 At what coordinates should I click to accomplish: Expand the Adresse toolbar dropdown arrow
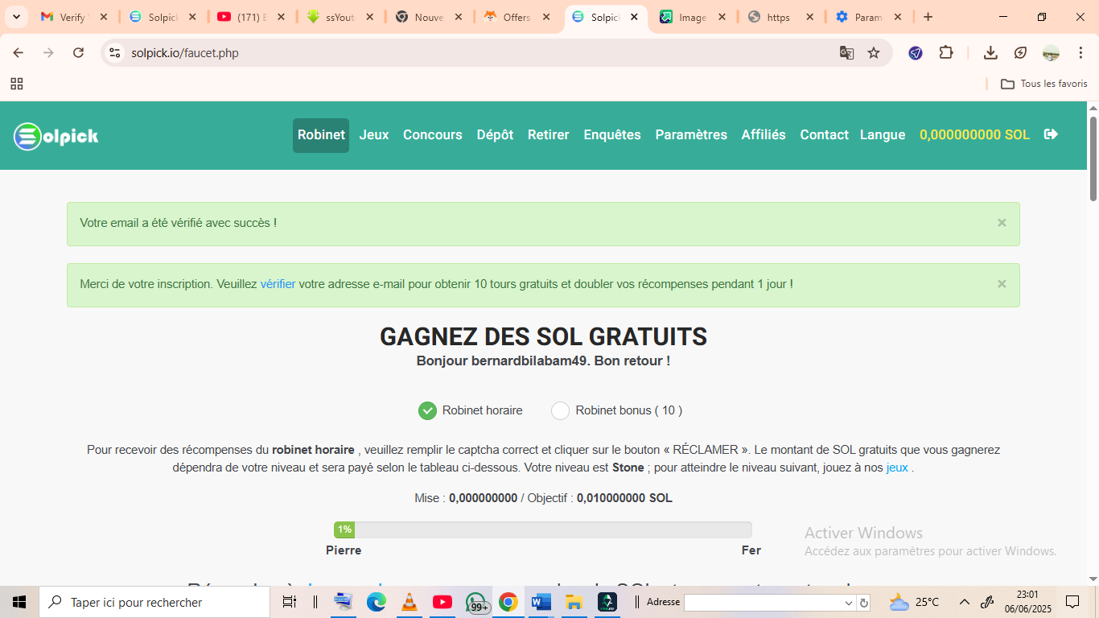click(x=849, y=603)
